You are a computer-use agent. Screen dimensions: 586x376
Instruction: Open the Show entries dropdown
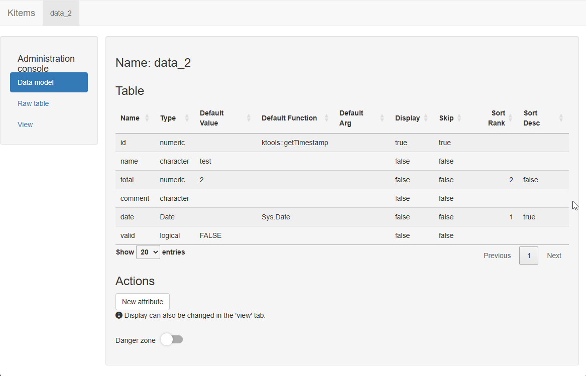click(x=148, y=252)
